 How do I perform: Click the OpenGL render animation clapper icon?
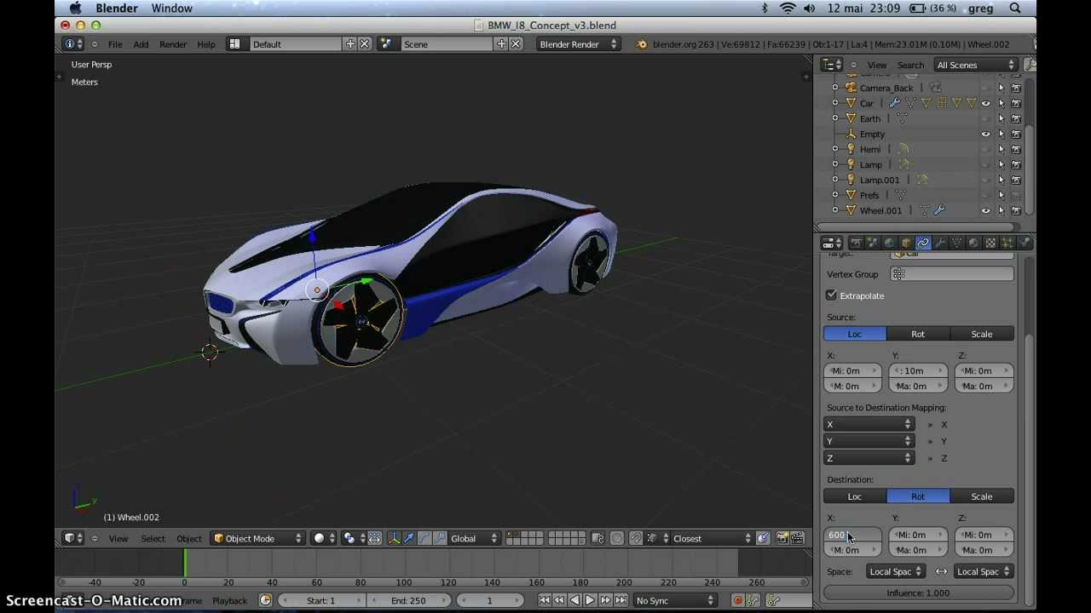coord(798,538)
